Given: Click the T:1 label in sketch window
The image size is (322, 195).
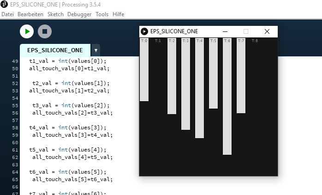Looking at the screenshot, I should [158, 41].
